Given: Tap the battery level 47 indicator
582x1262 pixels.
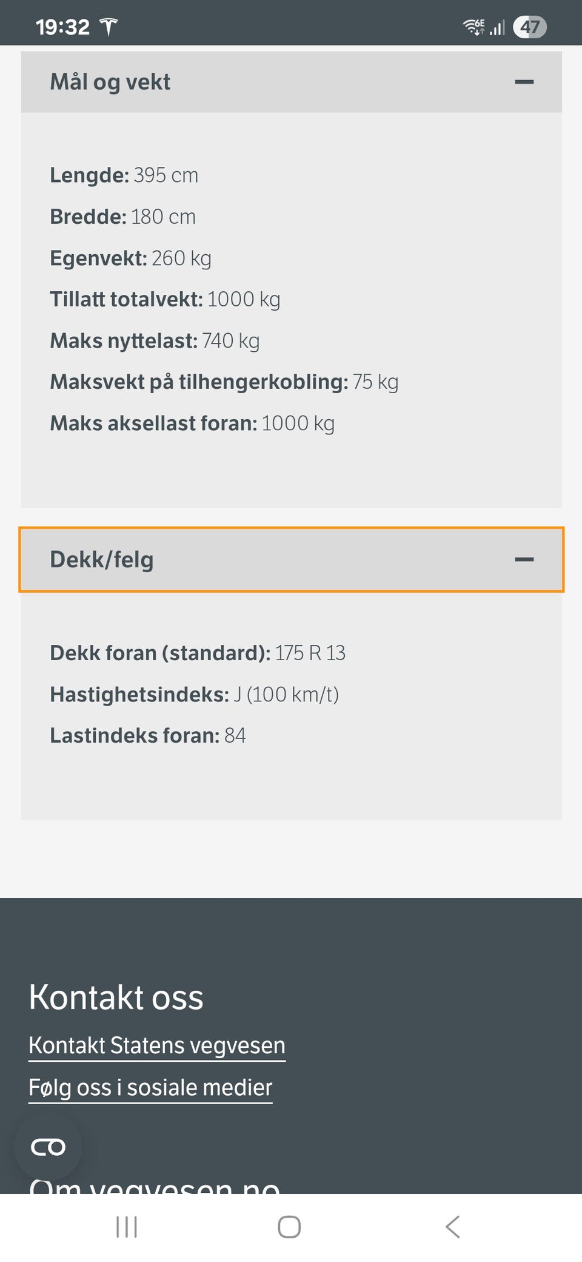Looking at the screenshot, I should pyautogui.click(x=530, y=27).
